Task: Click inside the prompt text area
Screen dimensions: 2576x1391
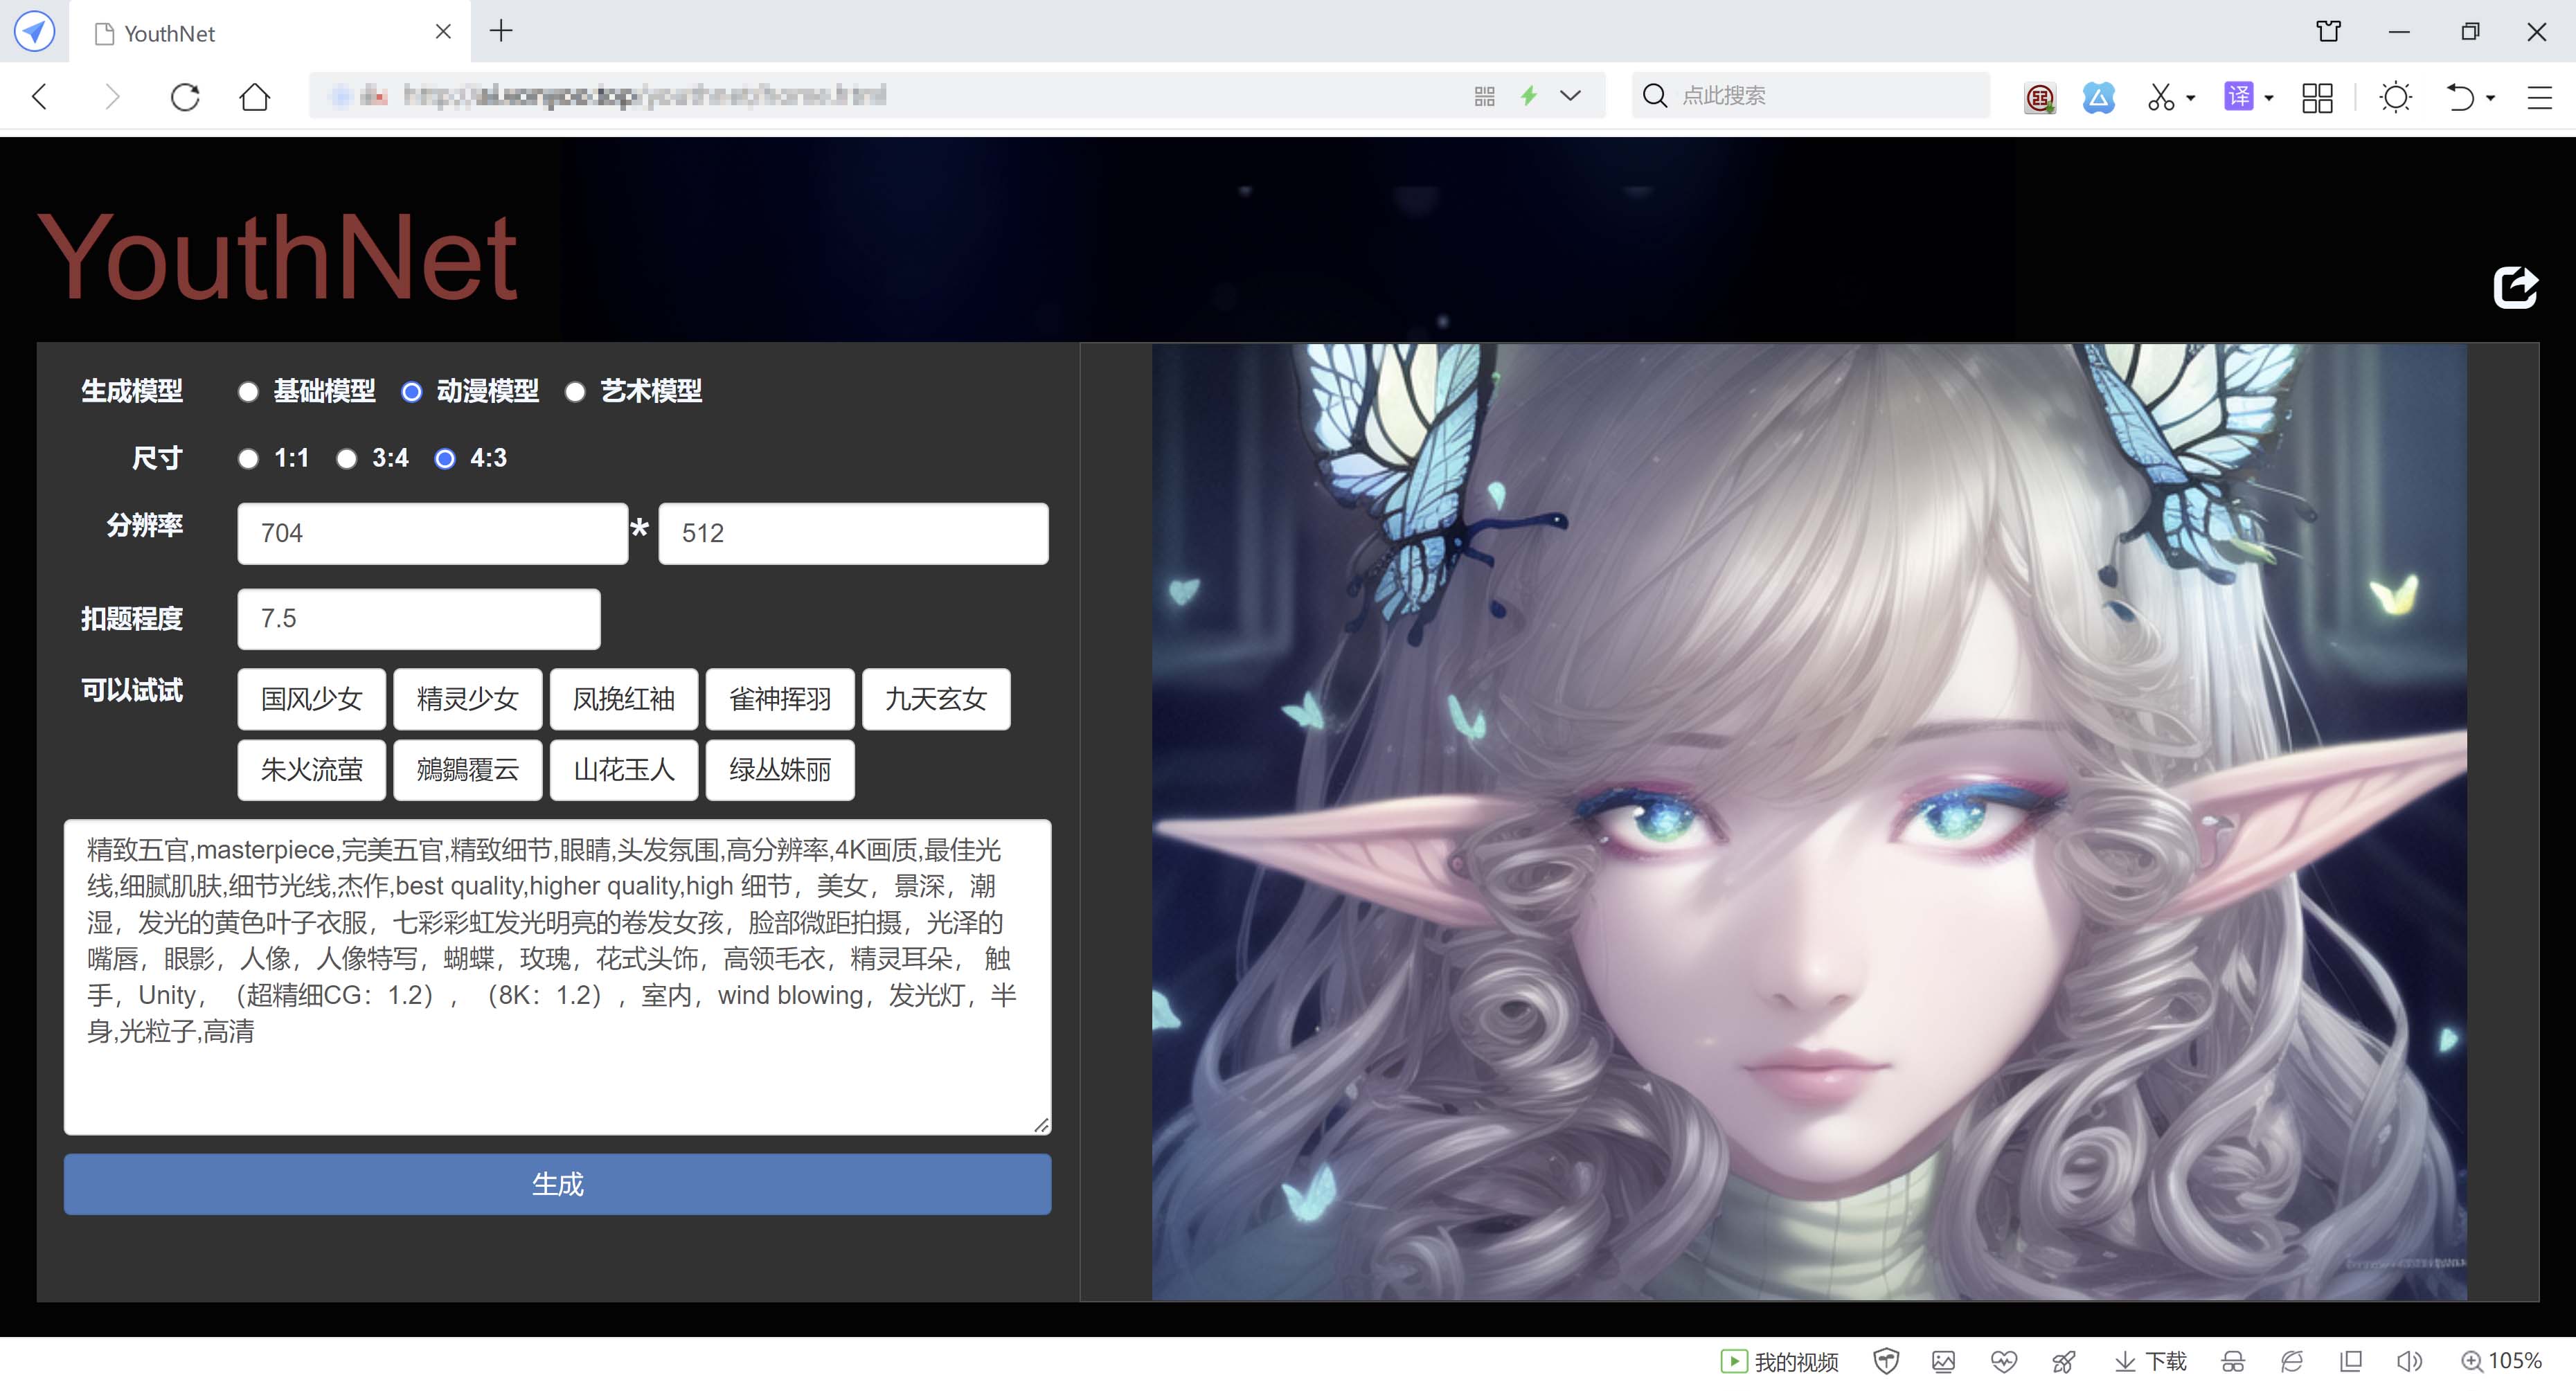Action: click(x=557, y=977)
